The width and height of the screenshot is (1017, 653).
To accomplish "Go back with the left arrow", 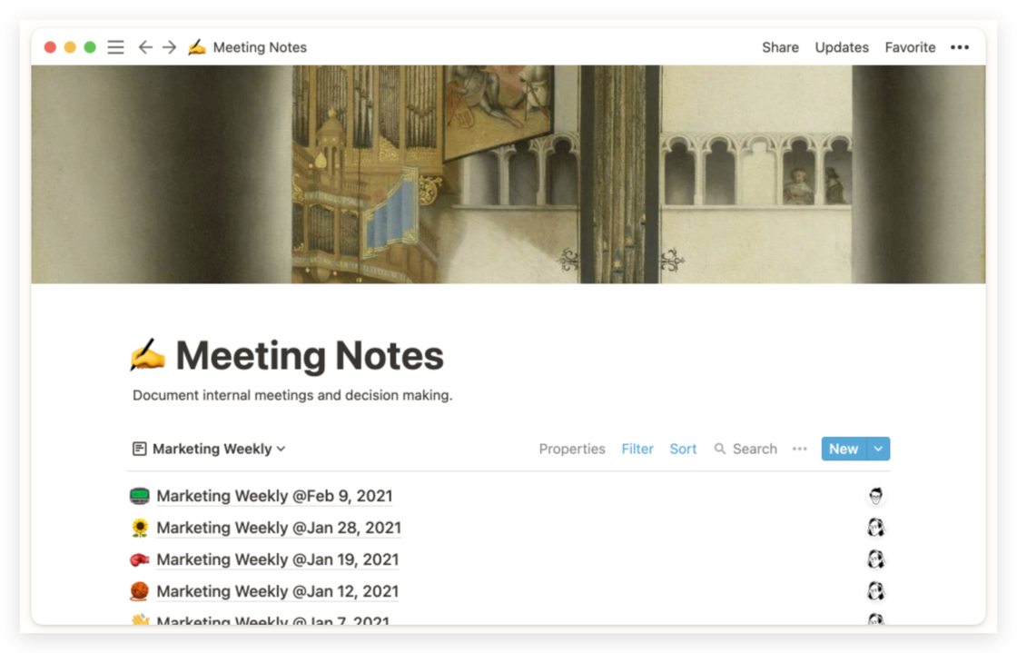I will point(145,47).
